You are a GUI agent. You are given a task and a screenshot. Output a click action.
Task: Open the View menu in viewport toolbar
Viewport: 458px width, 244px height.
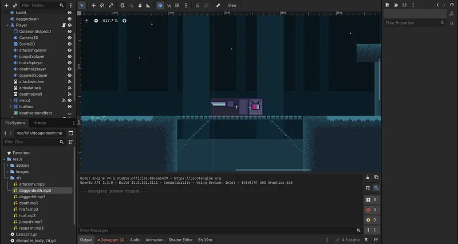232,5
